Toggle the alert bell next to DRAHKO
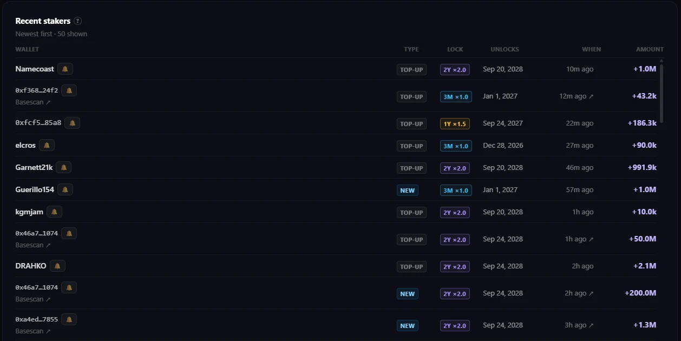Screen dimensions: 681x341 click(57, 266)
